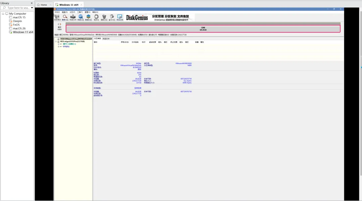
Task: Expand the RD1 aigoU331Pro disk node
Action: [56, 41]
